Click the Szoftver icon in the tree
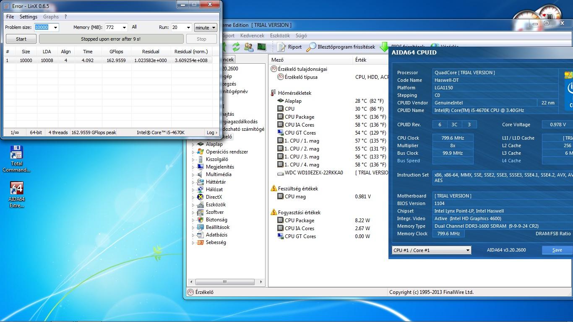The width and height of the screenshot is (573, 322). [200, 212]
